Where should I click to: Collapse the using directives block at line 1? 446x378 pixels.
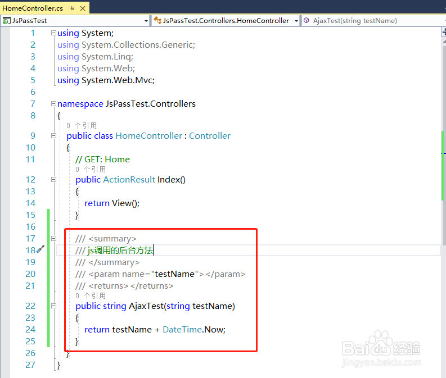point(53,33)
